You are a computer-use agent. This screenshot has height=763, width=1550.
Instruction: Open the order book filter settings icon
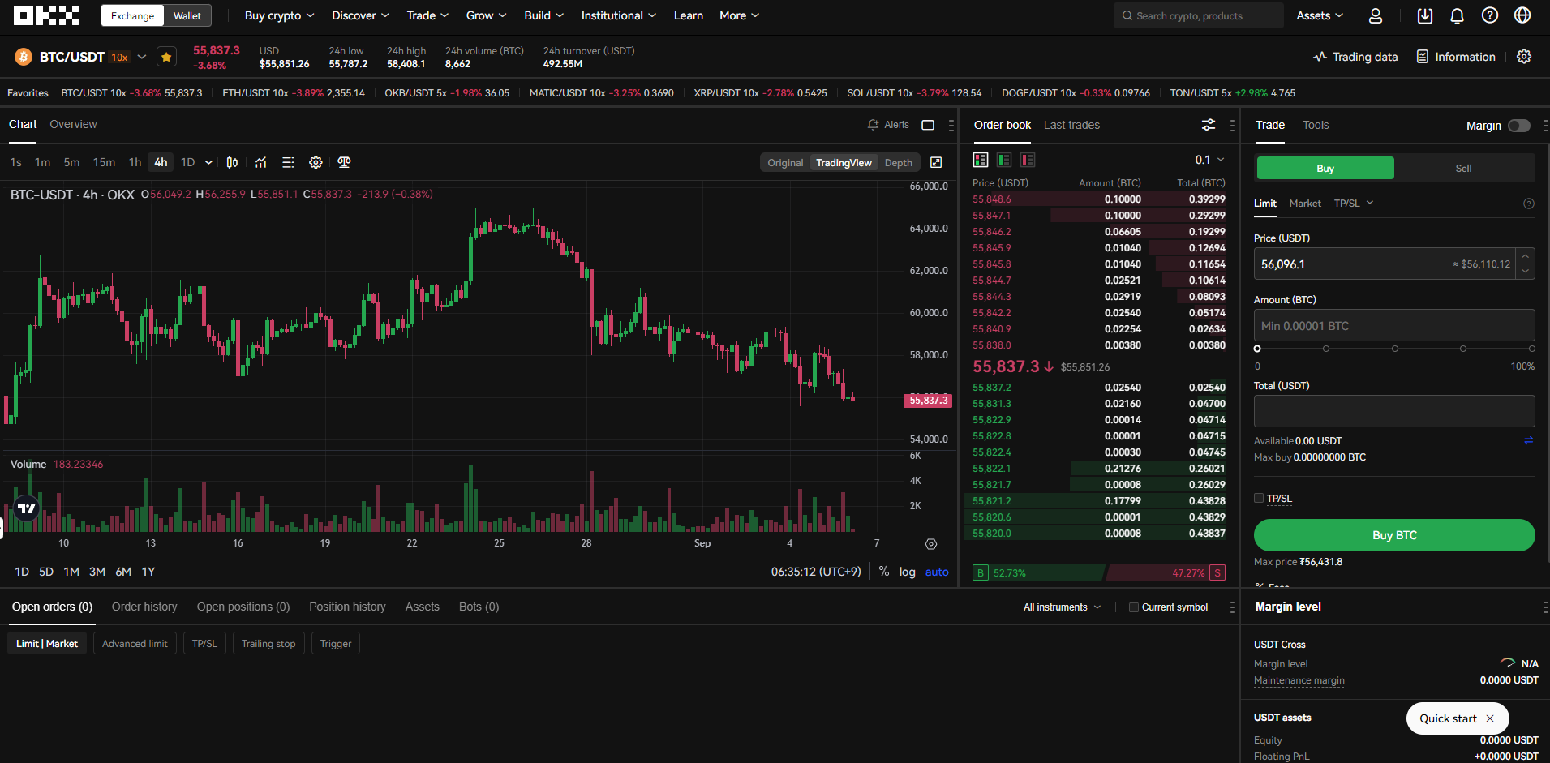tap(1209, 125)
